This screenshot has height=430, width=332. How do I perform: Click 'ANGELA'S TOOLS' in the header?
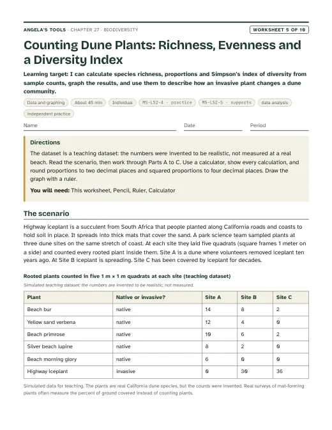(x=45, y=29)
